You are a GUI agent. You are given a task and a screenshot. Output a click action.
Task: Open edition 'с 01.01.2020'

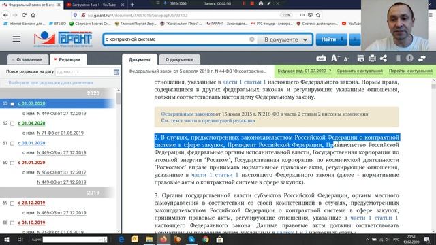(x=31, y=162)
